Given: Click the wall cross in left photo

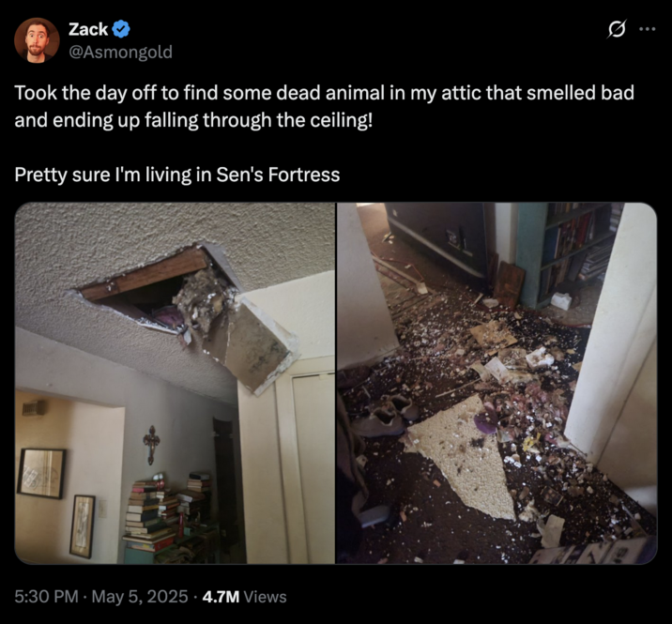Looking at the screenshot, I should coord(151,445).
